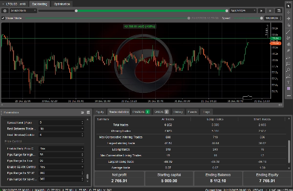293x191 pixels.
Task: Click the load parameters icon
Action: 83,112
